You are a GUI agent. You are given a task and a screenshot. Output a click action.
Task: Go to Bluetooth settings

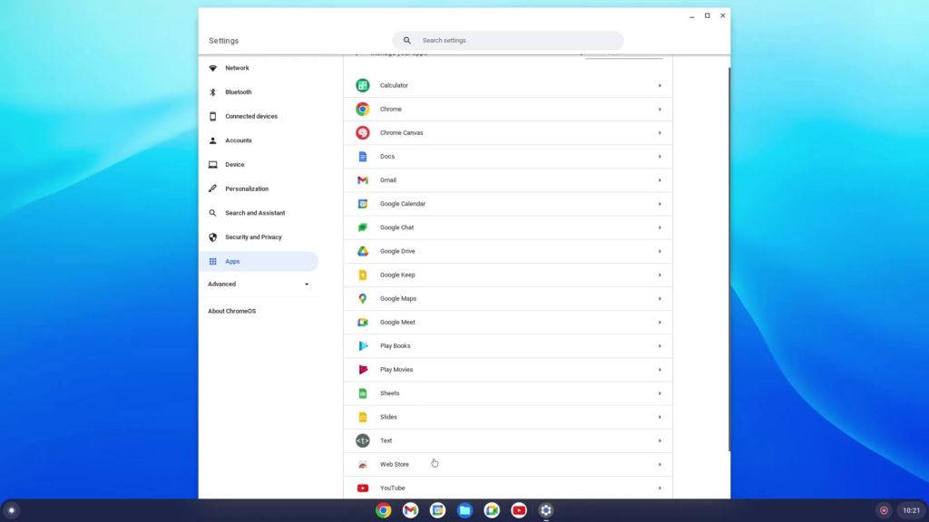coord(259,92)
